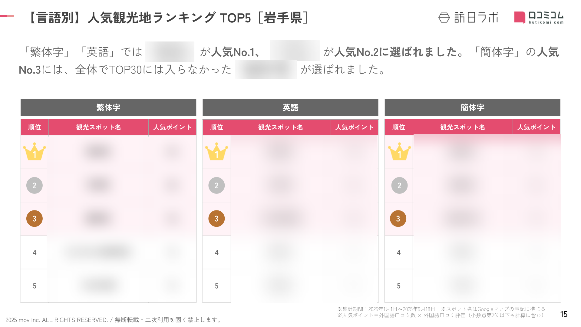This screenshot has height=327, width=581.
Task: Click 順位 column header in 英語 table
Action: click(216, 127)
